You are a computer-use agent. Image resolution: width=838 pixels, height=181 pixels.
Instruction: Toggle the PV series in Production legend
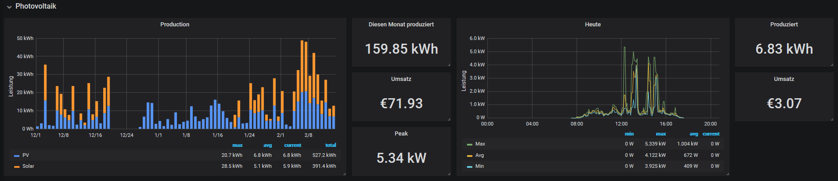(25, 155)
